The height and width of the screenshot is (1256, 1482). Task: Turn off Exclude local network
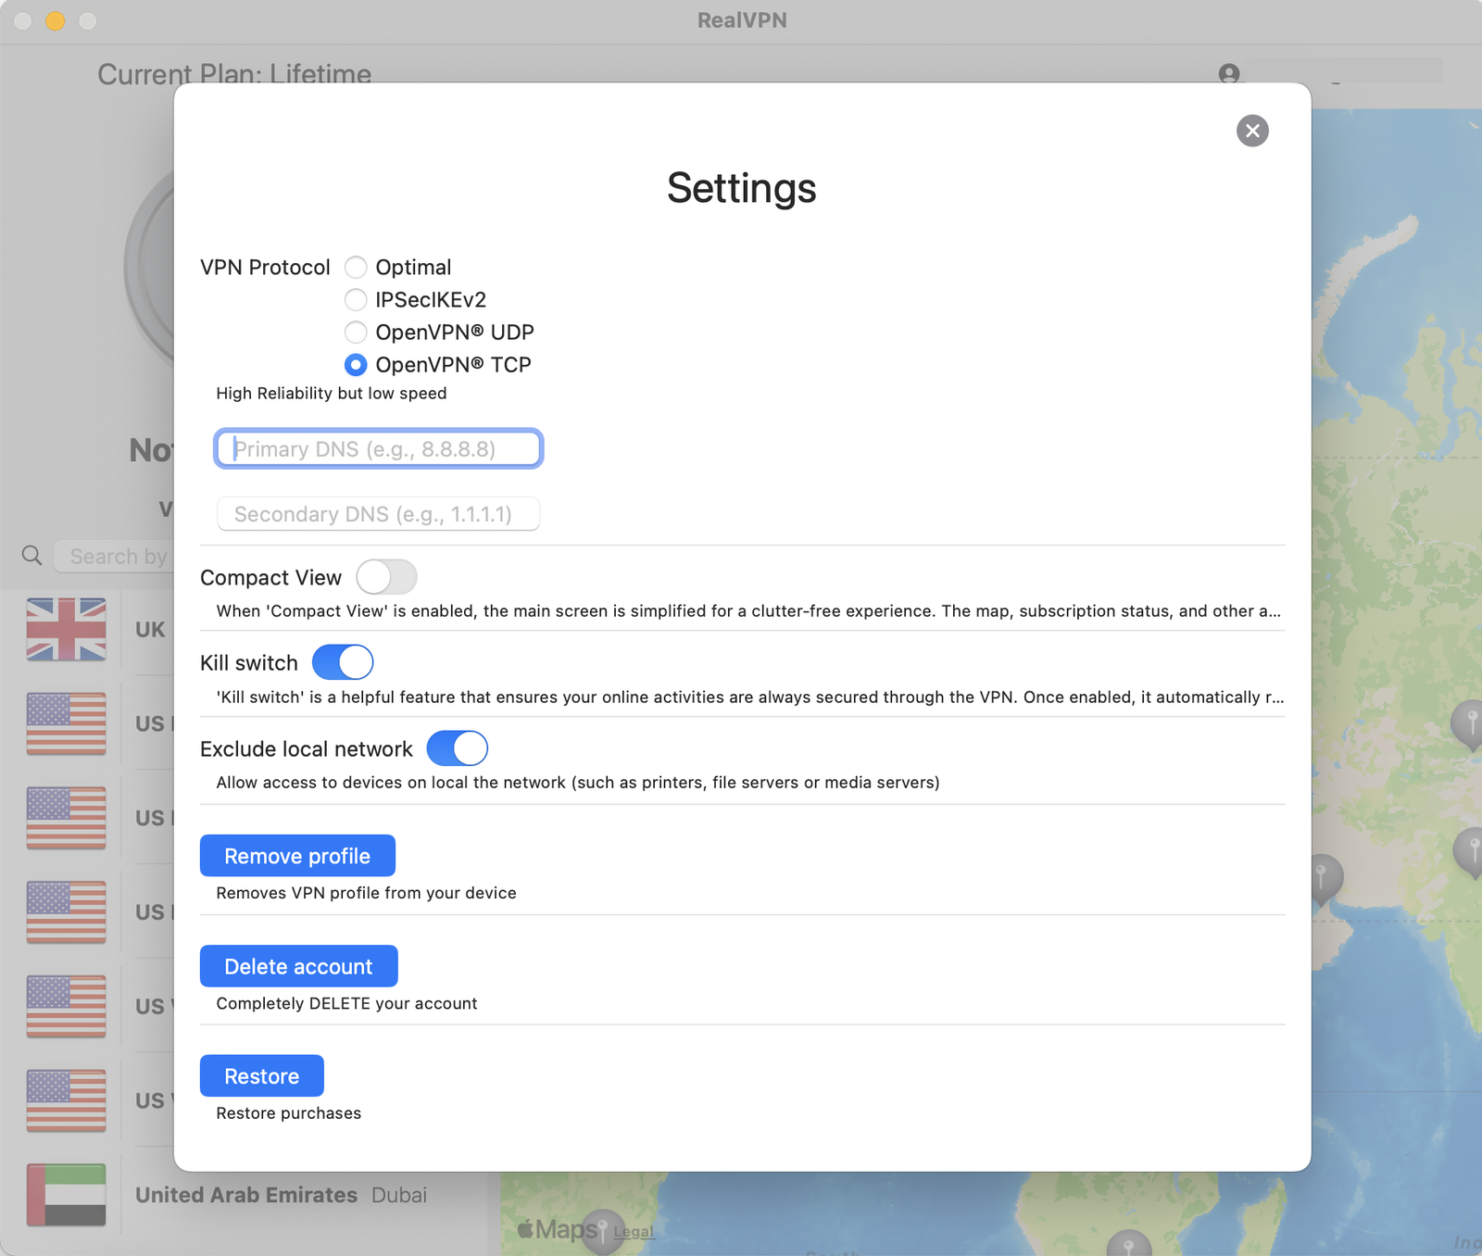[458, 747]
